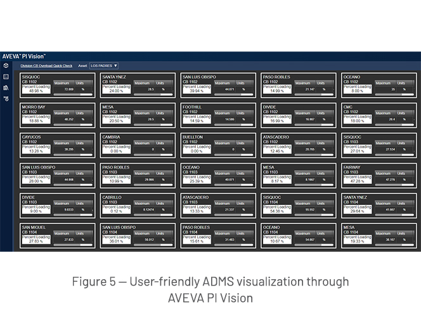Screen dimensions: 421x316
Task: Click the AVEVA PI Vision logo title
Action: point(24,56)
